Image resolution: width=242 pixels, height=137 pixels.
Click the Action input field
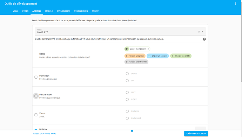(x=120, y=31)
